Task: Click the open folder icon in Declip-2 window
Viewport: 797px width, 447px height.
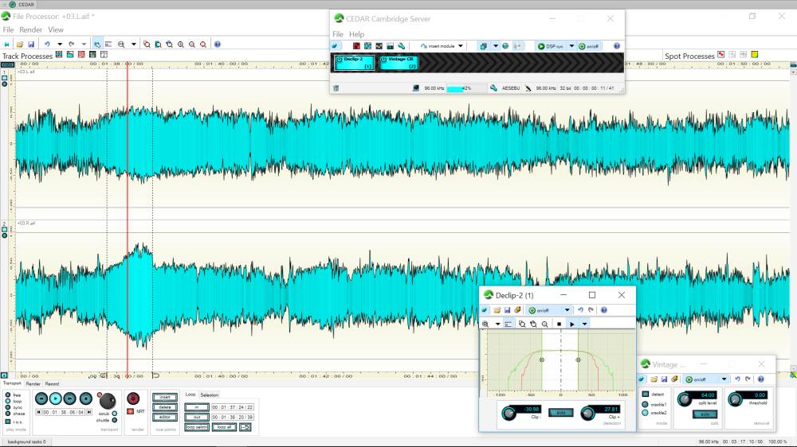Action: 497,310
